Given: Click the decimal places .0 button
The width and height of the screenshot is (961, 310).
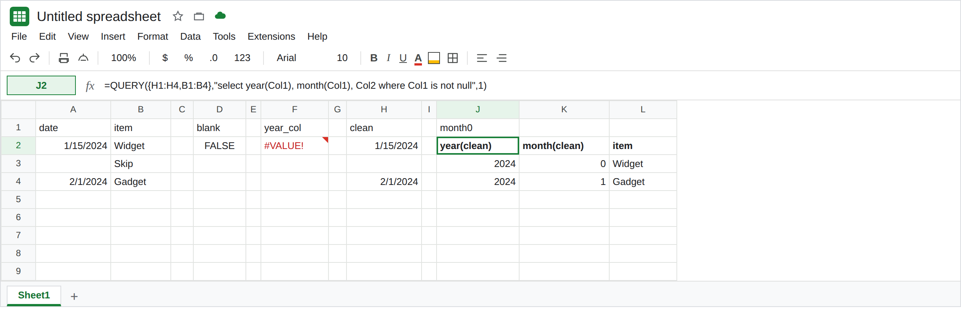Looking at the screenshot, I should pos(214,58).
